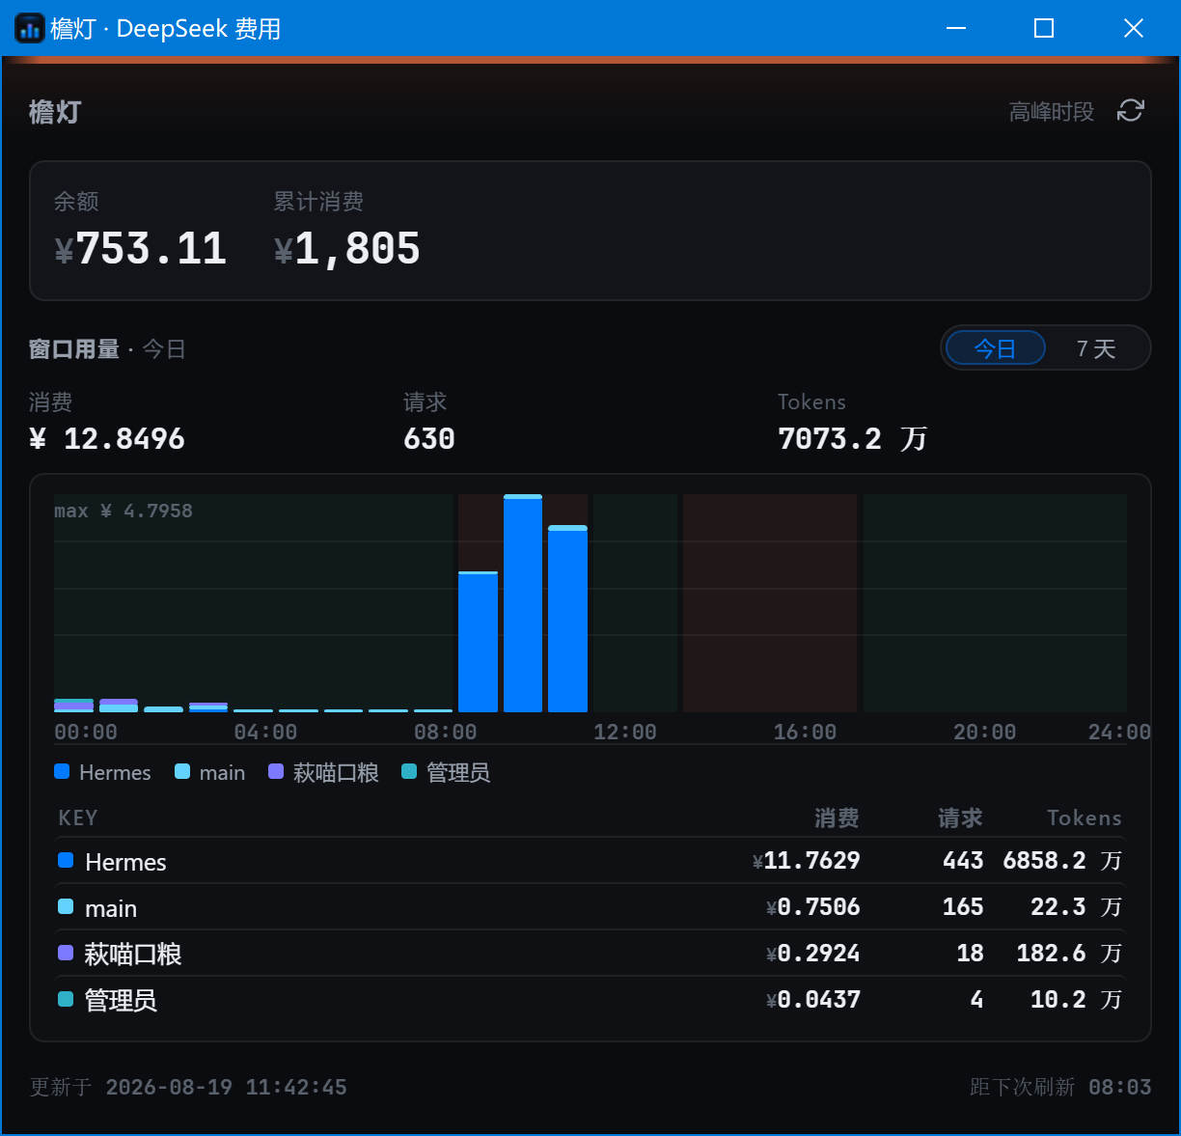Viewport: 1181px width, 1136px height.
Task: Click the 16:00 axis label
Action: [x=805, y=732]
